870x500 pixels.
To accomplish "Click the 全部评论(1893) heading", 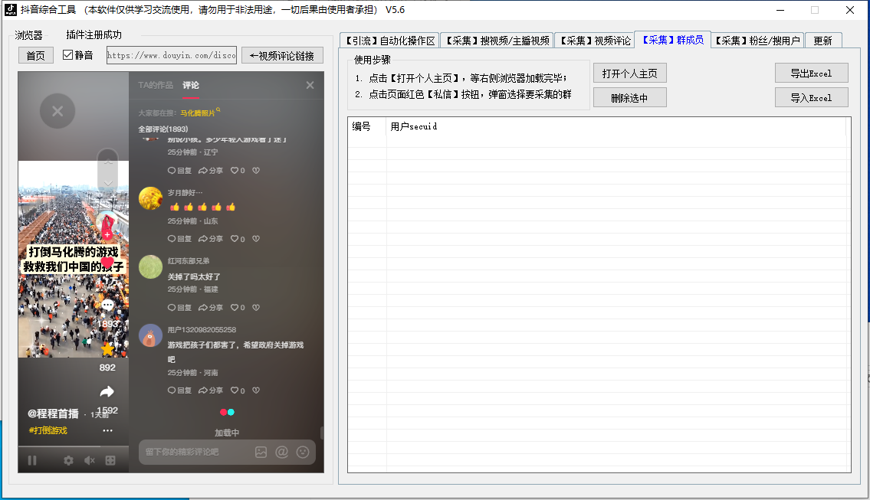I will [163, 129].
